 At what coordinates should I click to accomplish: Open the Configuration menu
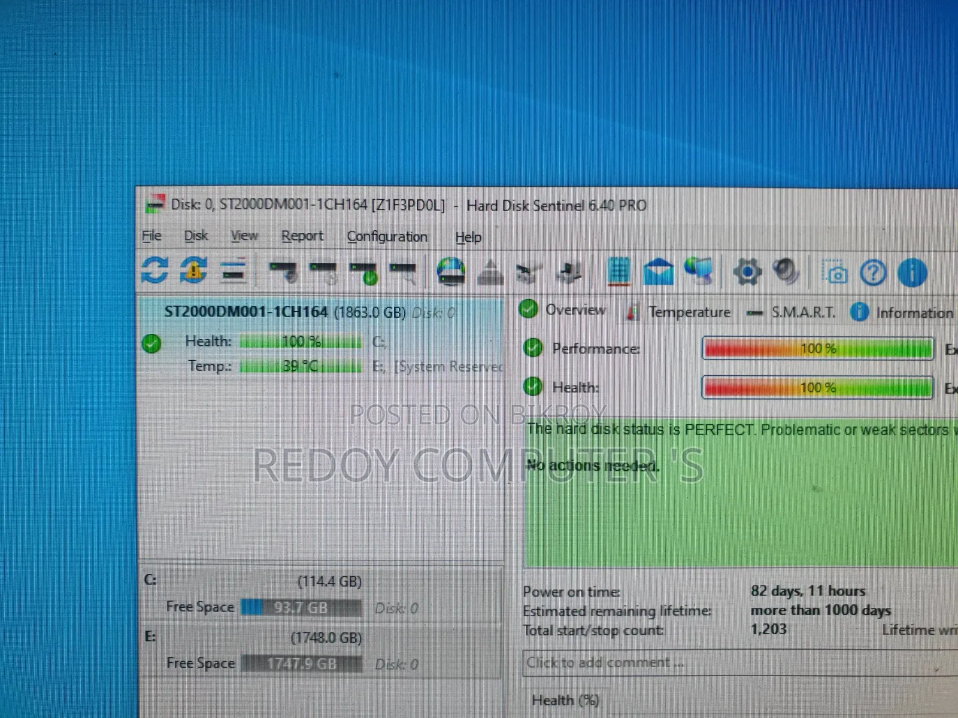click(387, 237)
